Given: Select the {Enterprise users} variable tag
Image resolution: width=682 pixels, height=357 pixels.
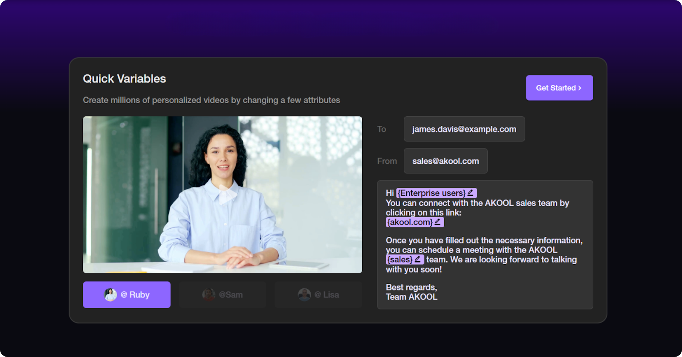Looking at the screenshot, I should [436, 193].
